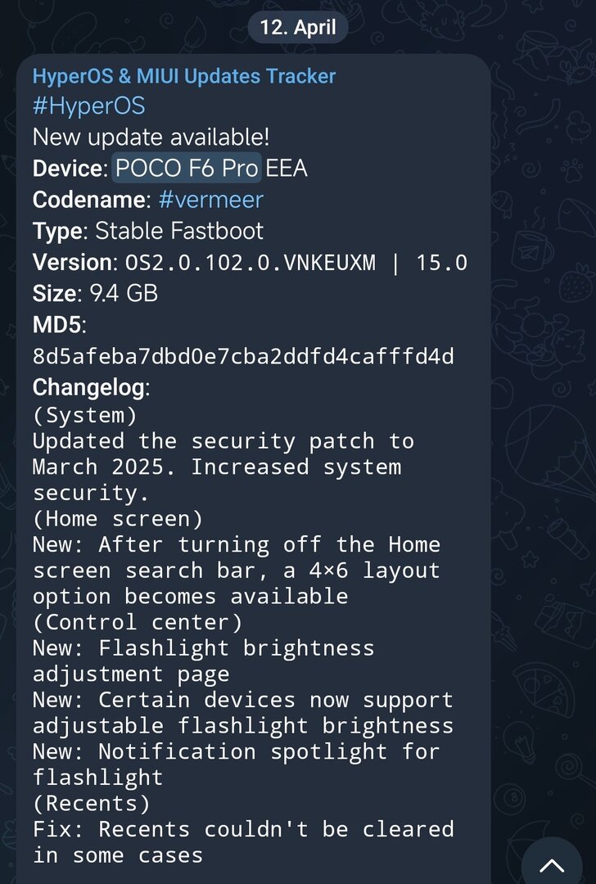Screen dimensions: 596x884
Task: Click the 15.0 Android version number
Action: point(441,263)
